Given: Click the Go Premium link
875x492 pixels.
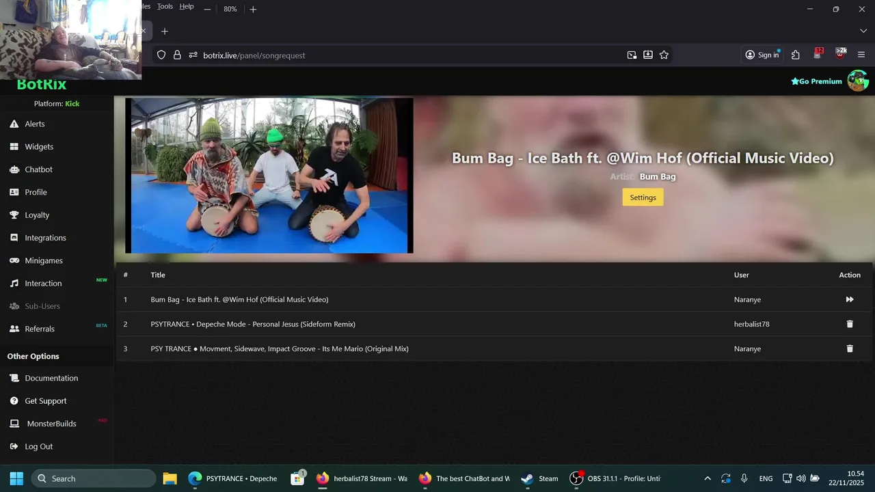Looking at the screenshot, I should point(816,81).
